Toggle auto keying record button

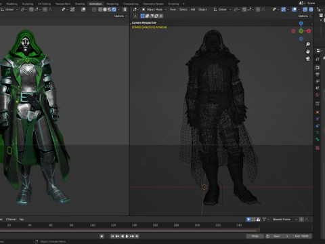(x=102, y=237)
